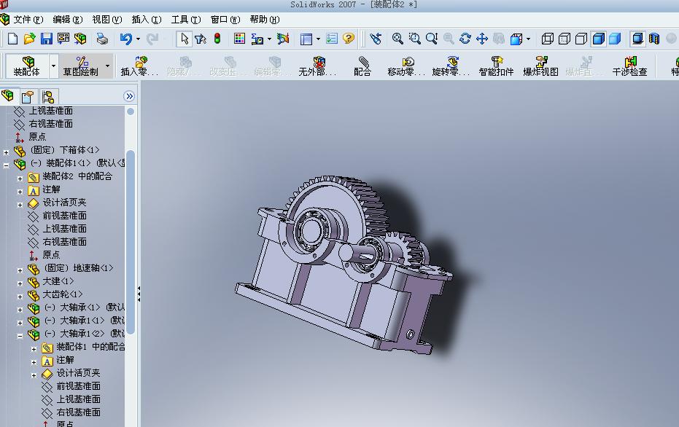The width and height of the screenshot is (679, 427).
Task: Open the Help question mark icon
Action: (x=348, y=39)
